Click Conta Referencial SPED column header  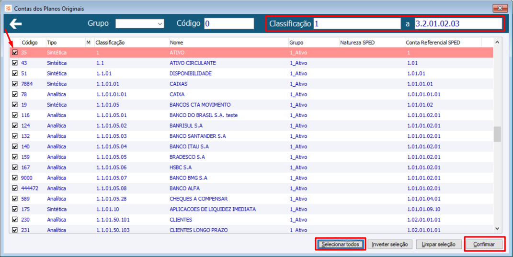pos(433,43)
